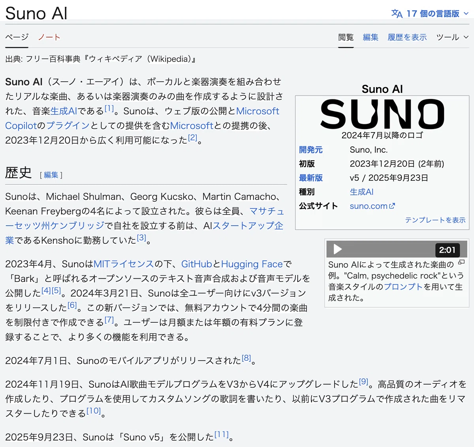Click the テンプレートを表示 link
Image resolution: width=474 pixels, height=447 pixels.
pyautogui.click(x=435, y=220)
